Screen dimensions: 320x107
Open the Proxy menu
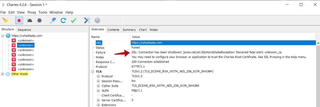click(32, 12)
